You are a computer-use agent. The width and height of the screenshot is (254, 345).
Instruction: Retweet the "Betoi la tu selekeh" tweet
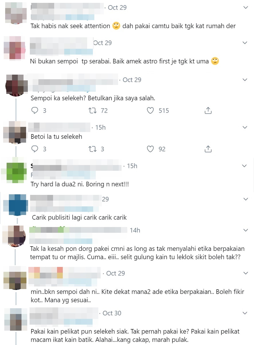pyautogui.click(x=92, y=149)
